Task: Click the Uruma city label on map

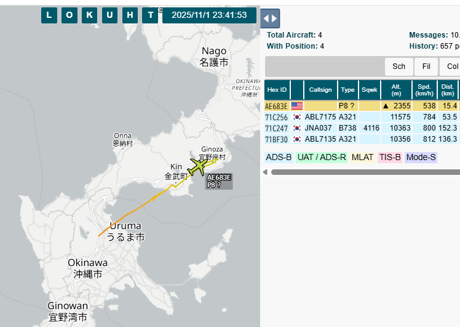Action: [x=125, y=232]
